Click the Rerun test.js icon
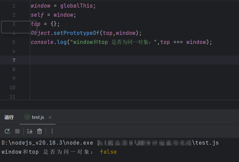 [7, 131]
